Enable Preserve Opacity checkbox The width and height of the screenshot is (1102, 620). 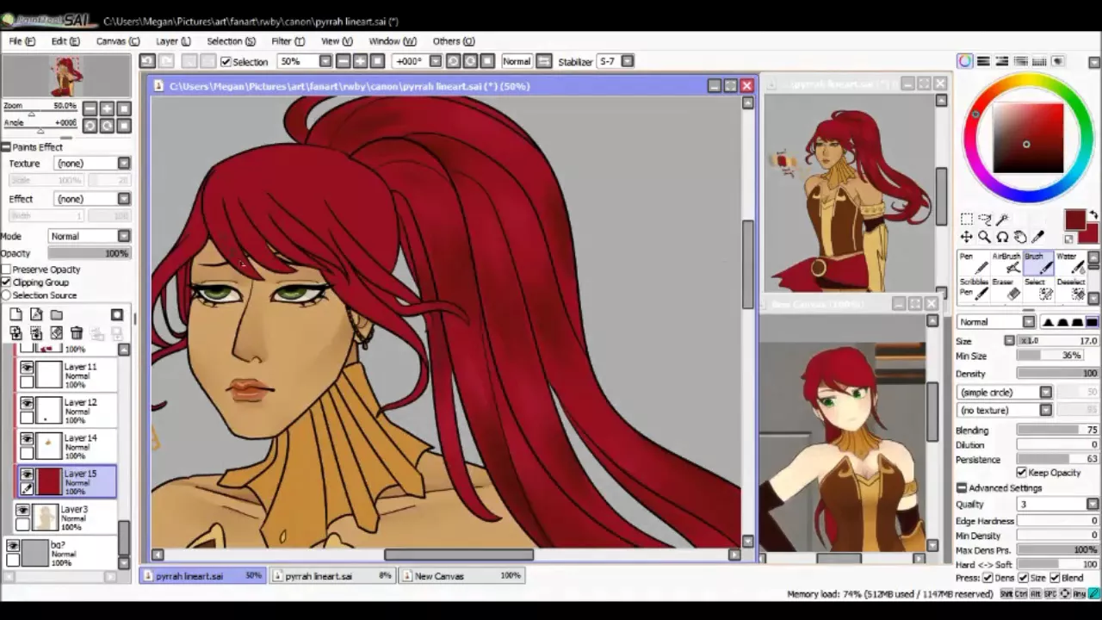(x=6, y=270)
